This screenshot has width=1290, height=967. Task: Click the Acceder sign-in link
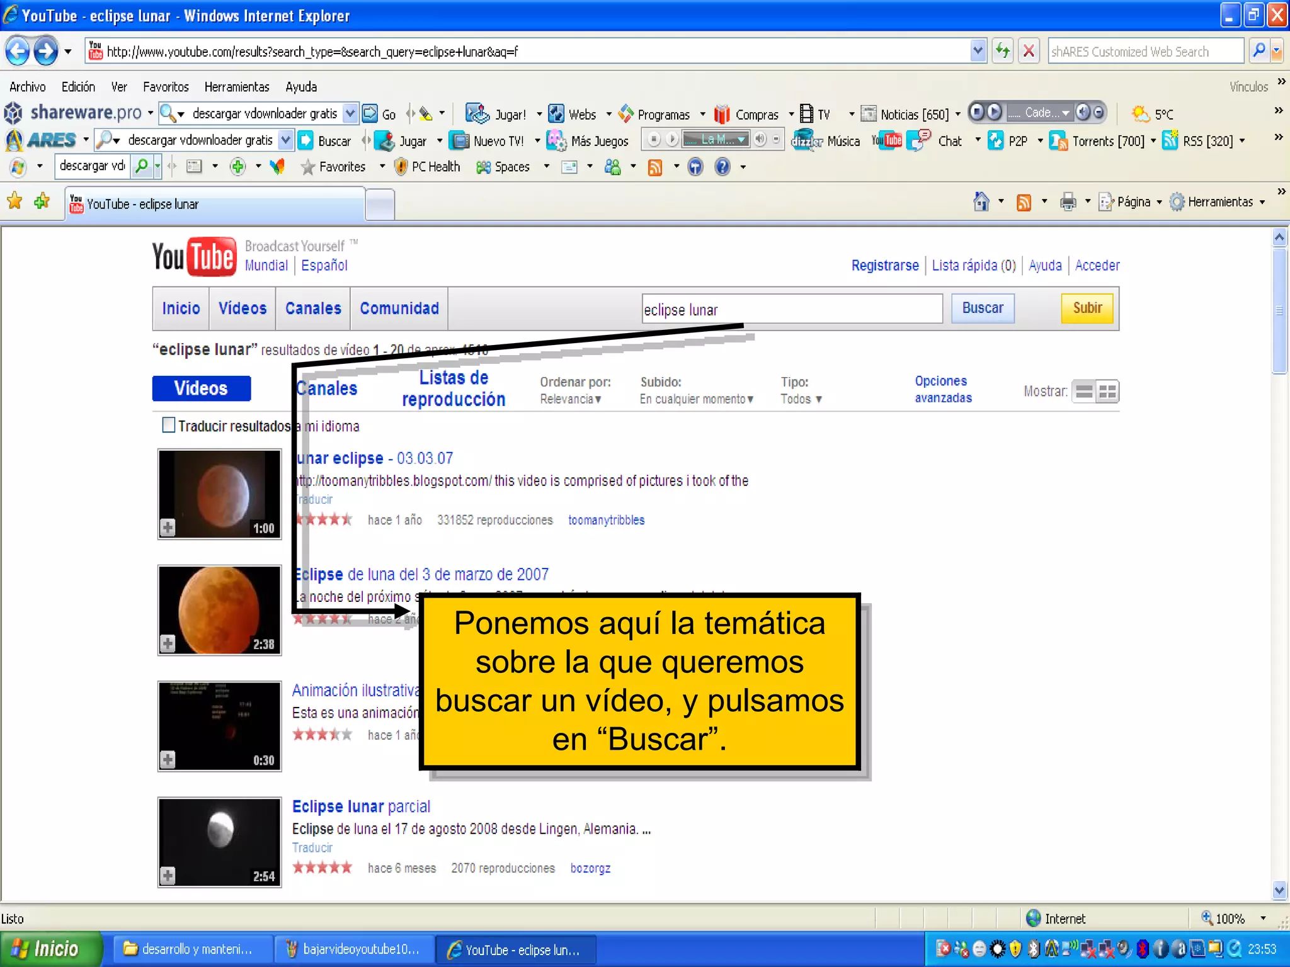point(1097,266)
